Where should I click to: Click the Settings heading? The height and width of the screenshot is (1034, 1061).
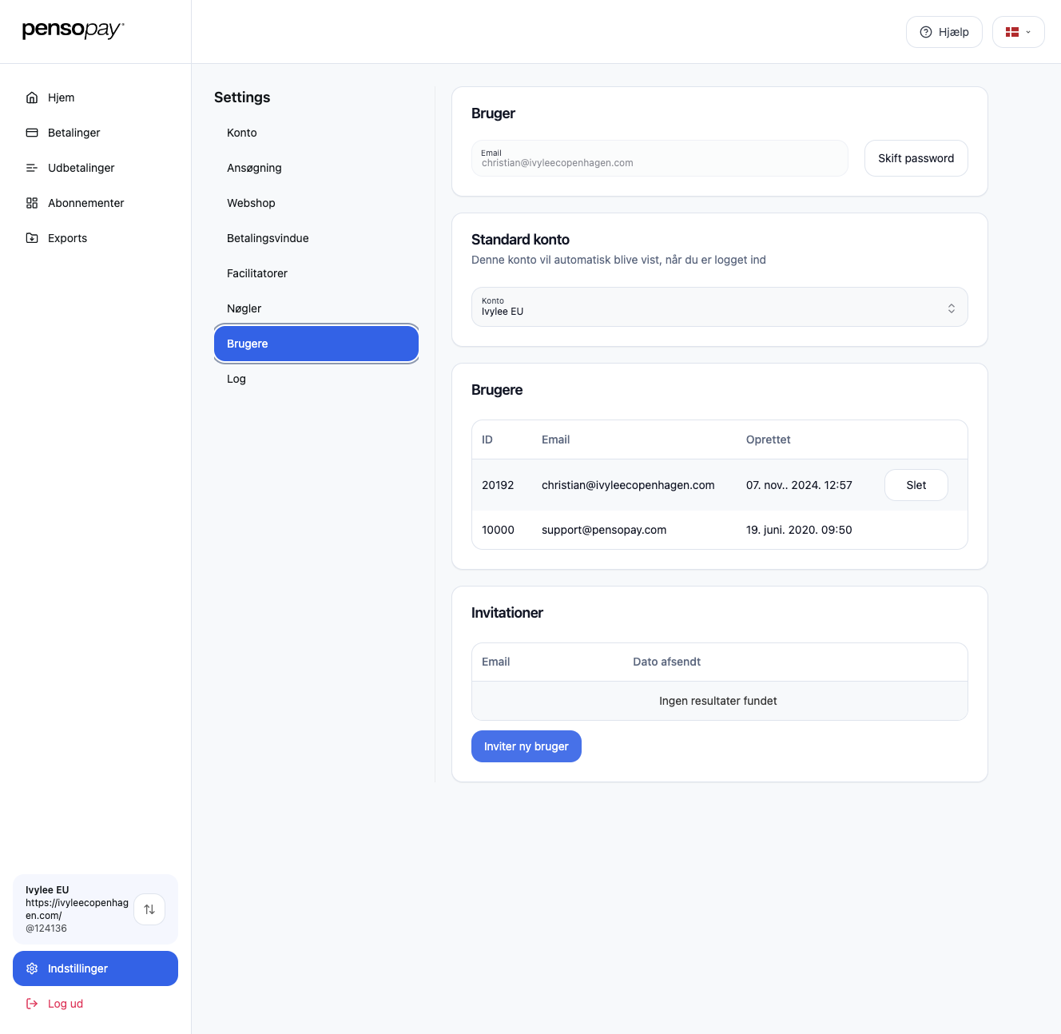click(242, 97)
